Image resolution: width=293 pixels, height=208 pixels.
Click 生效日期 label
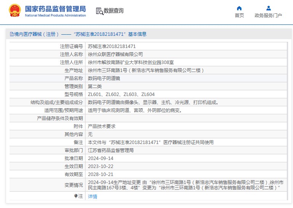[74, 166]
